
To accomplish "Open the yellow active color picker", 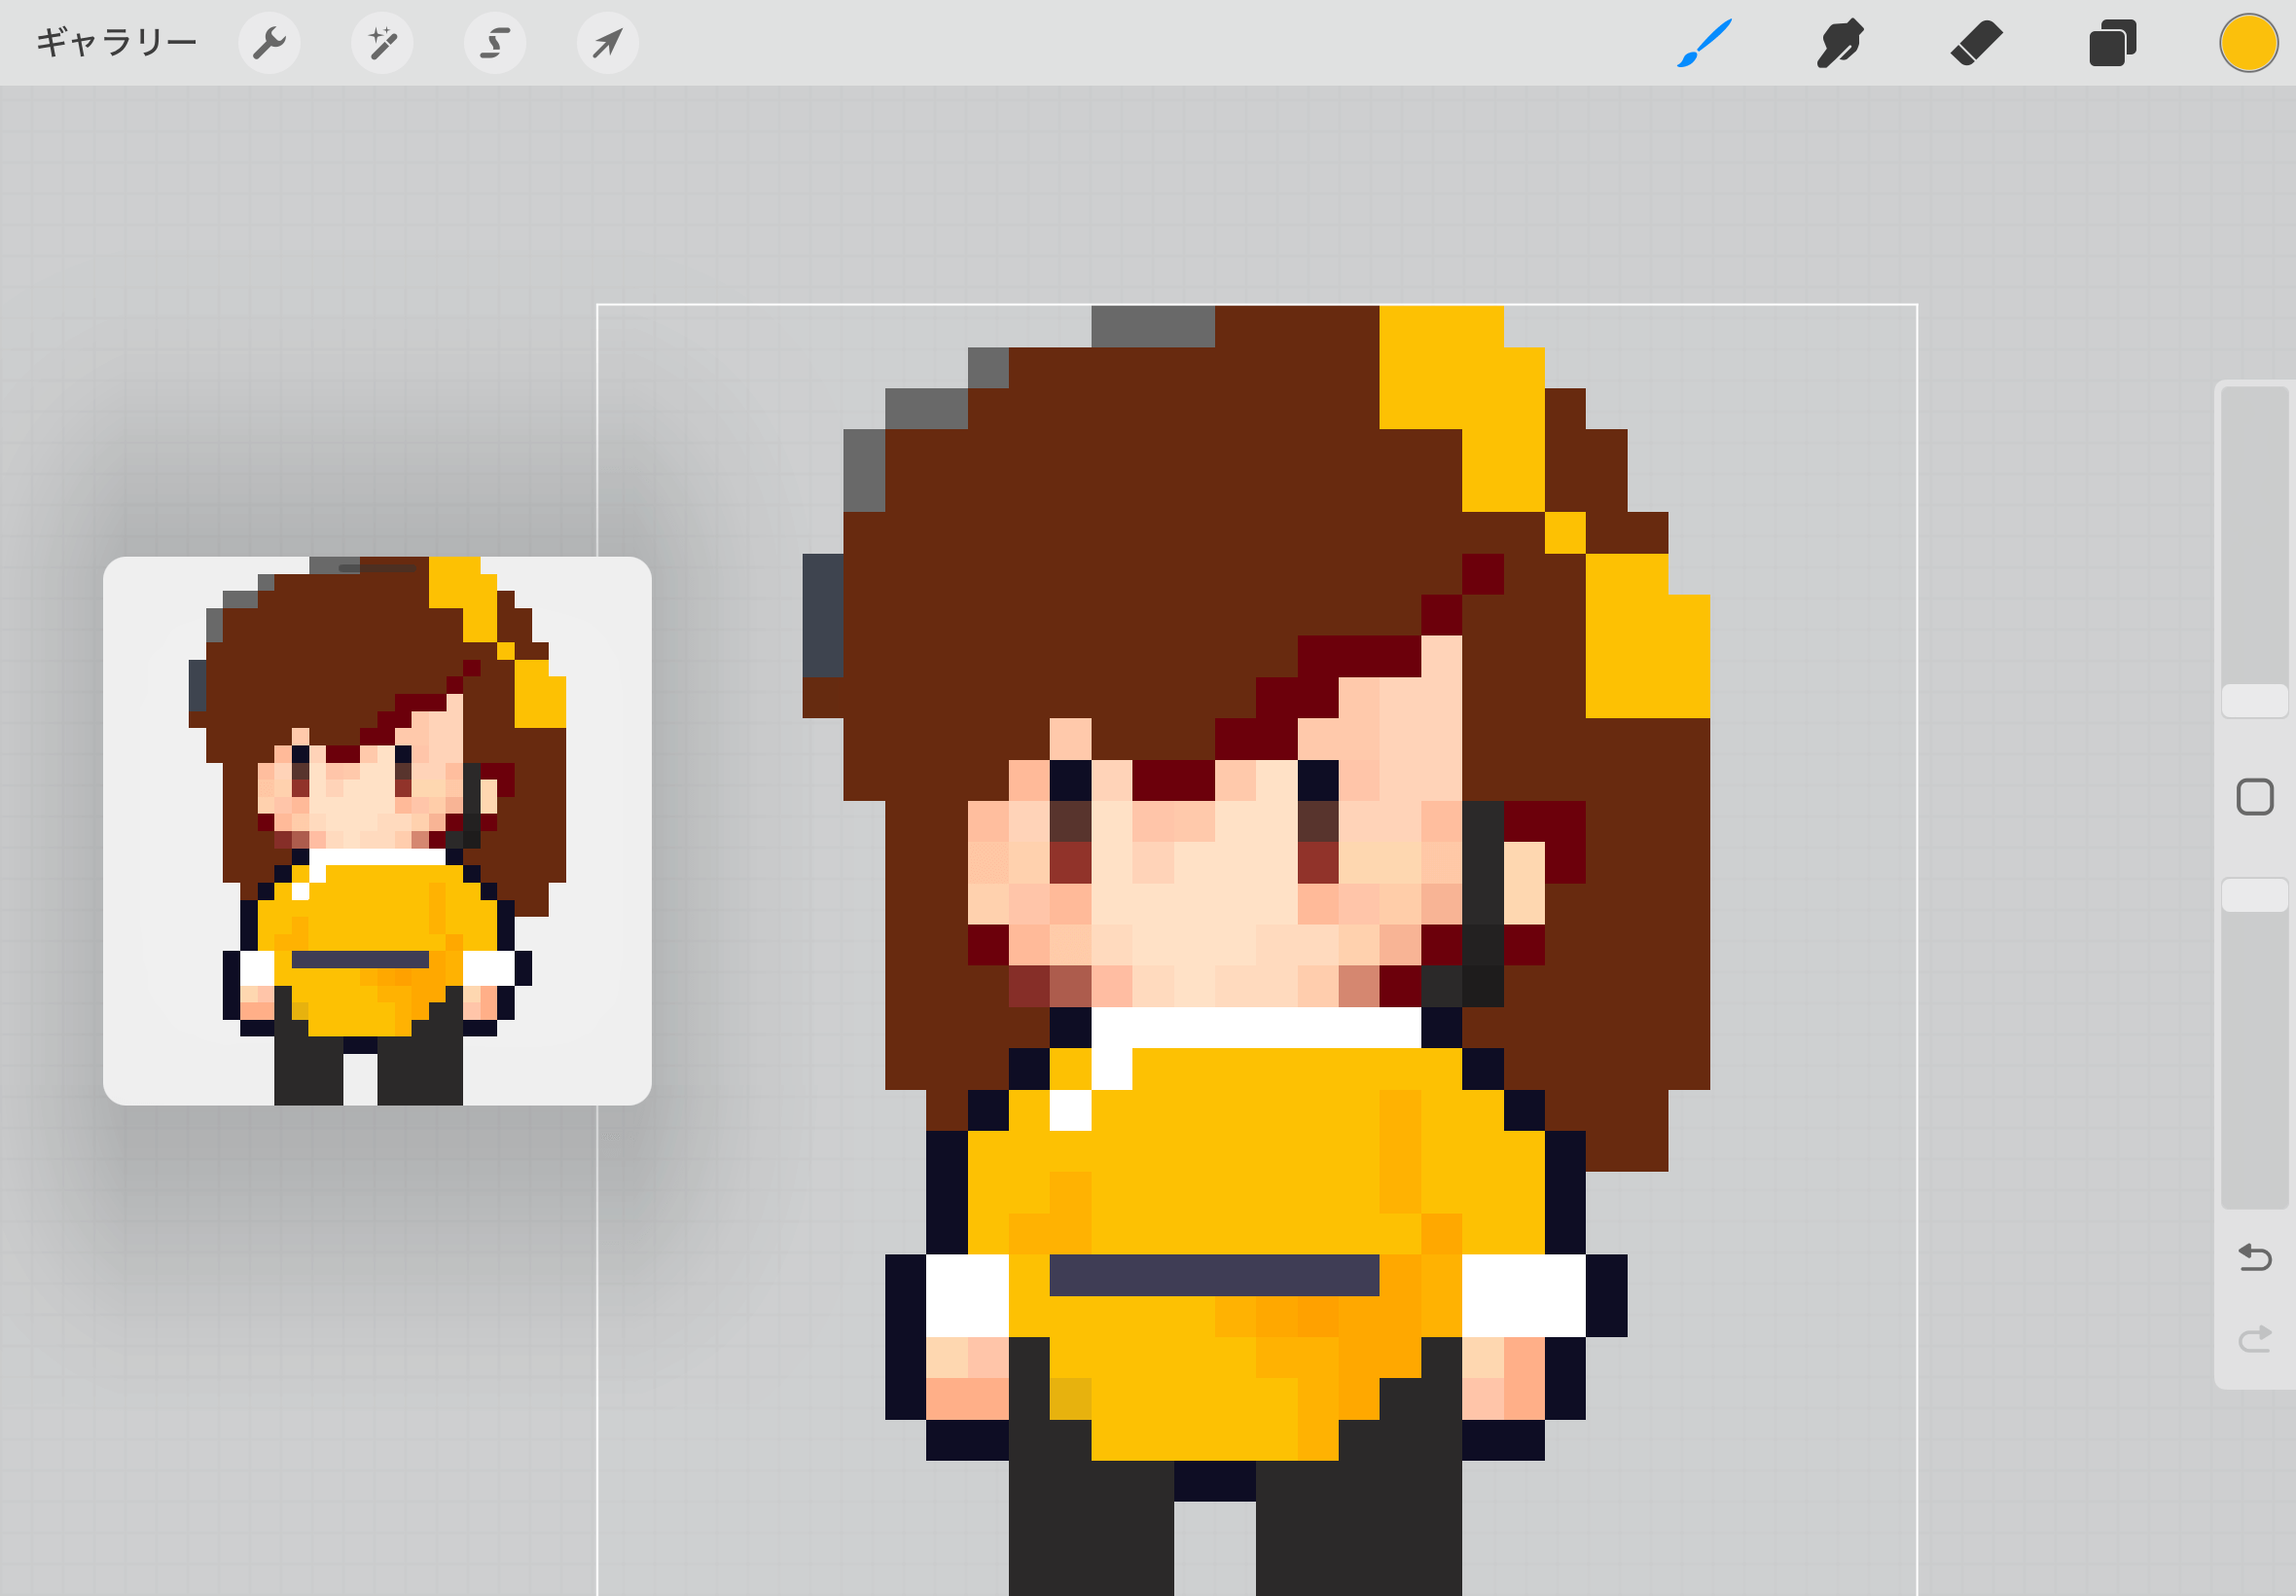I will (x=2248, y=43).
